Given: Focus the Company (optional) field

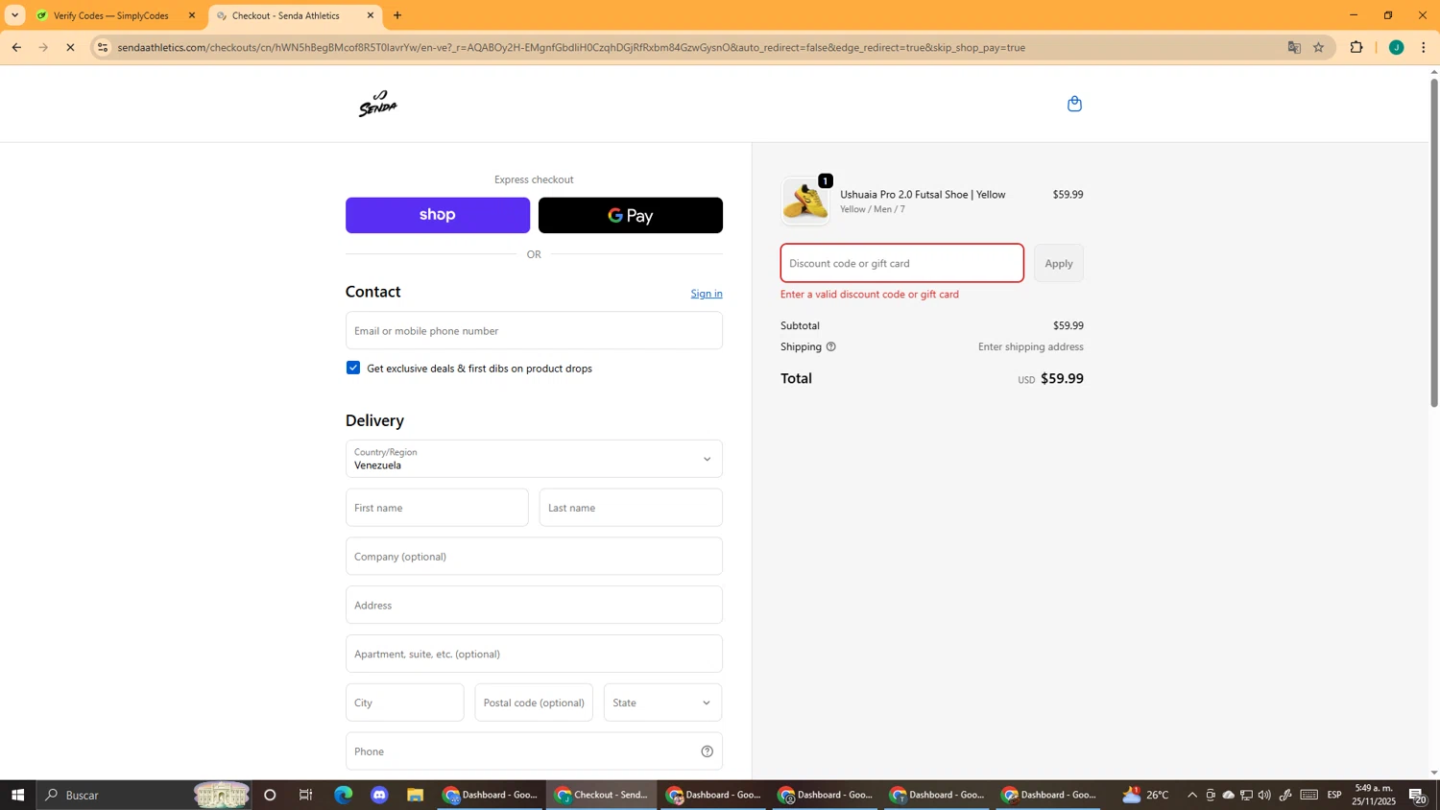Looking at the screenshot, I should [x=534, y=557].
